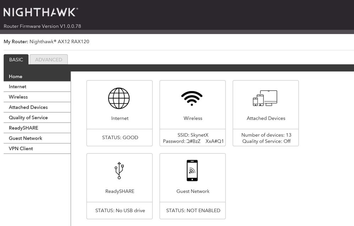
Task: Click 'STATUS: No USB drive' text
Action: tap(120, 210)
